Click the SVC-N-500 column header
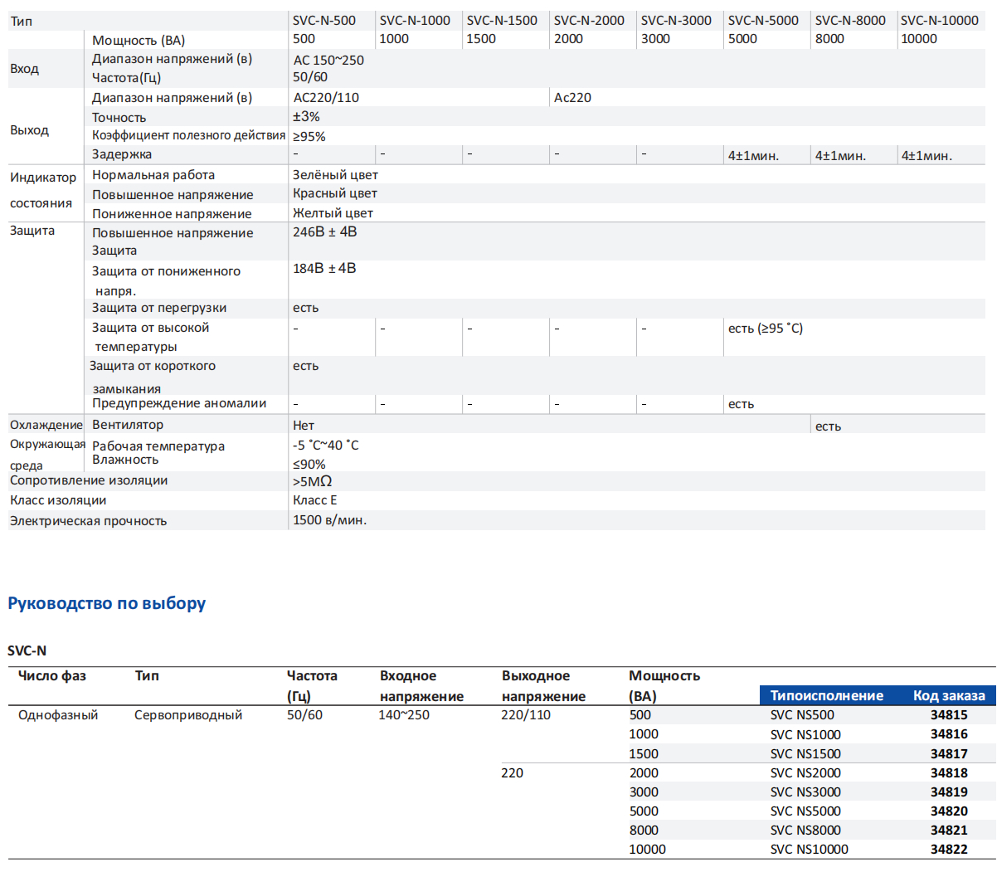Image resolution: width=997 pixels, height=872 pixels. point(324,21)
